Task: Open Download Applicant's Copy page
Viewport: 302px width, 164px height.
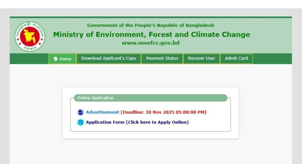Action: (108, 59)
